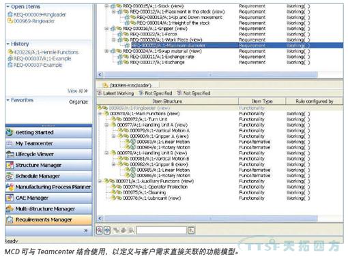
Task: Open the Multi-Structure Manager icon
Action: click(10, 209)
